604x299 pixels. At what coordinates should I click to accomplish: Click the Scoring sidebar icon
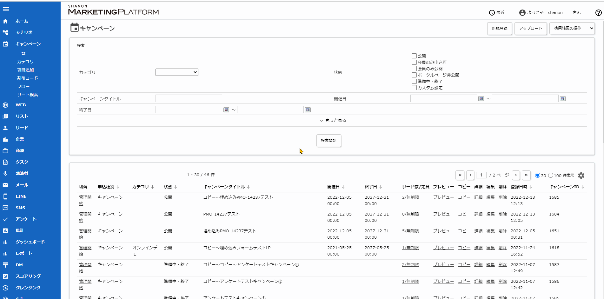tap(5, 276)
